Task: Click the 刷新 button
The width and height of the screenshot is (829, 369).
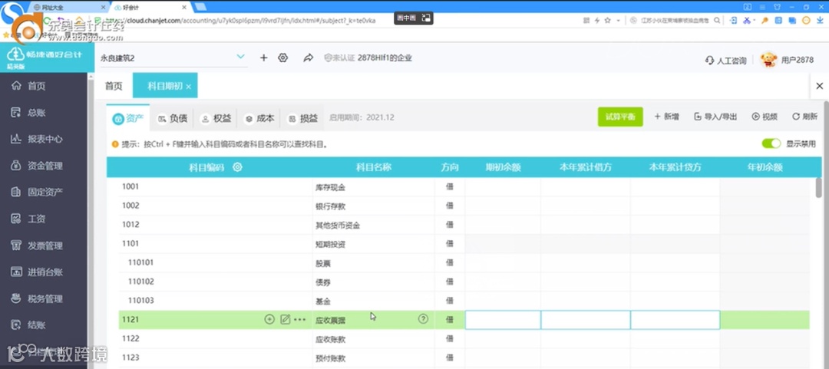Action: coord(804,117)
